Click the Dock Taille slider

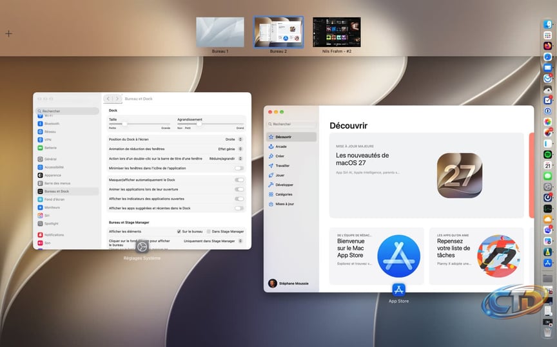(139, 124)
